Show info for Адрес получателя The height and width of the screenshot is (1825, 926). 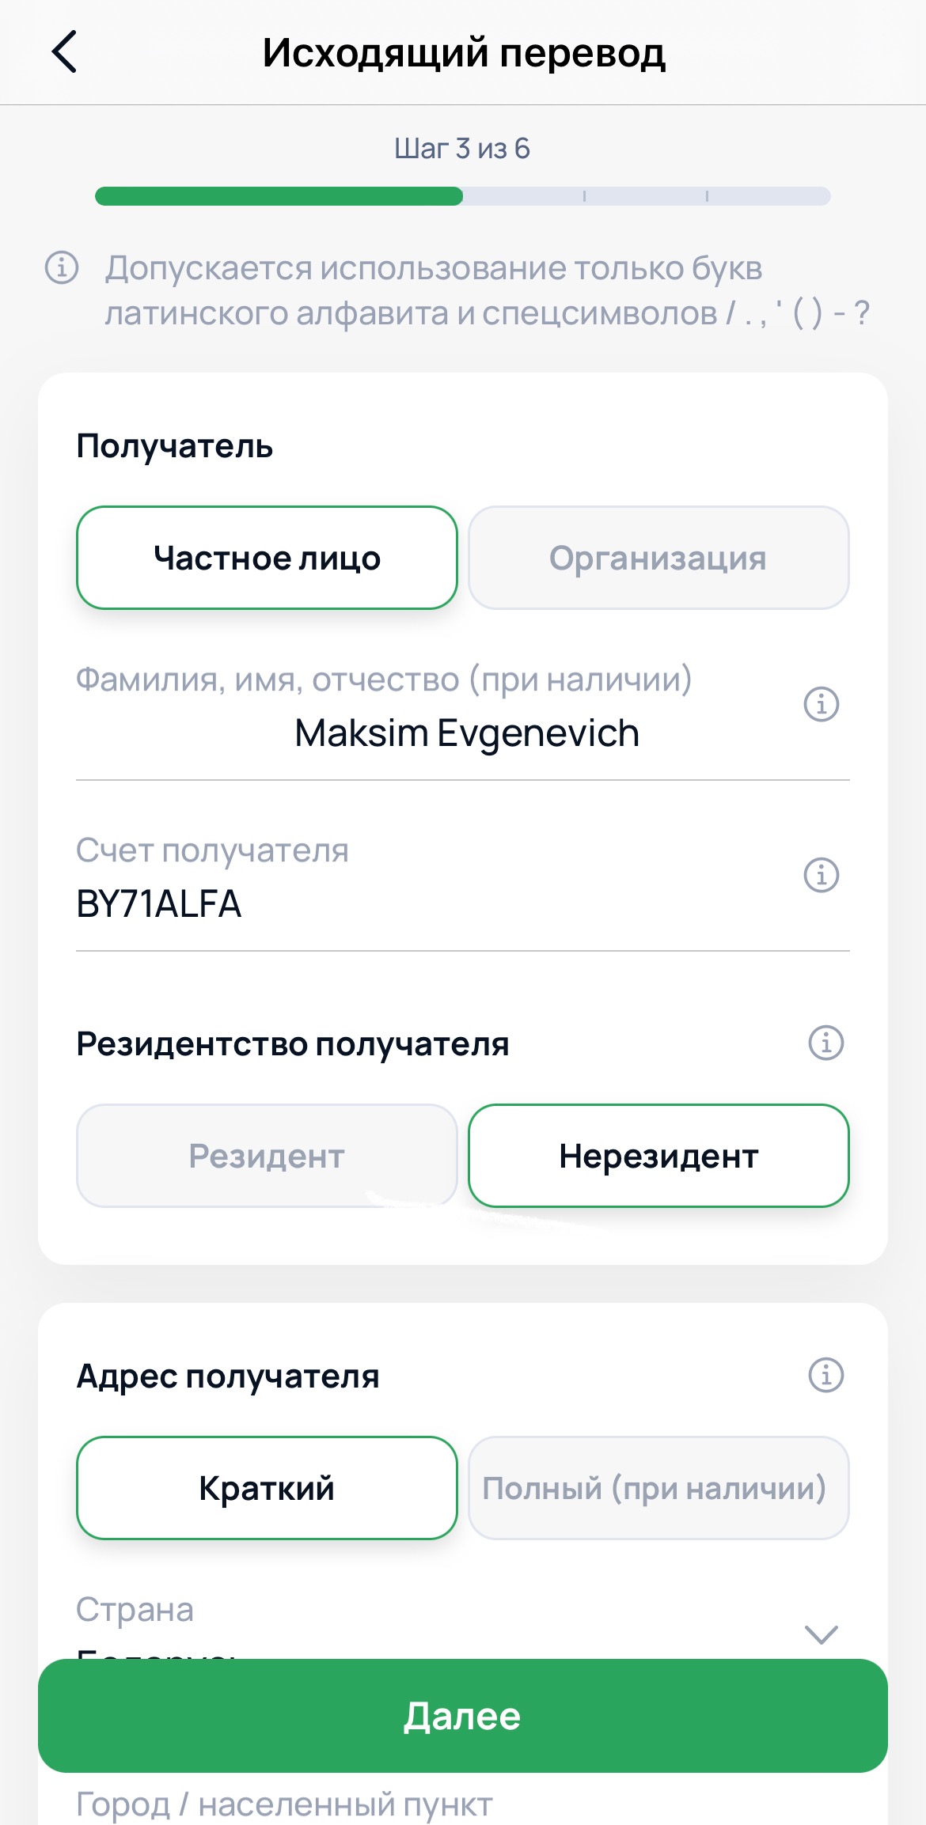pos(825,1375)
